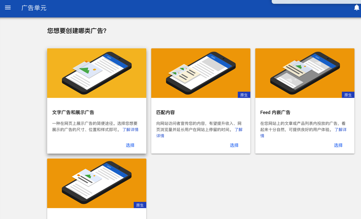Open 了解详情 link in 匹配内容 card

tap(239, 129)
